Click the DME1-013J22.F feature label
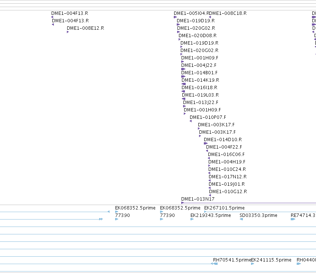Screen dimensions: 316x273 [201, 103]
